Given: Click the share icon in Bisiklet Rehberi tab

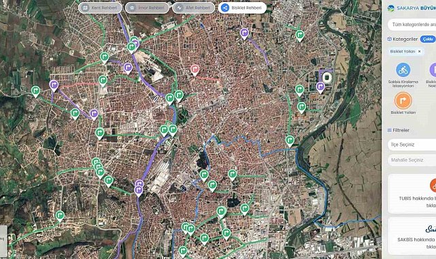Looking at the screenshot, I should pos(224,7).
